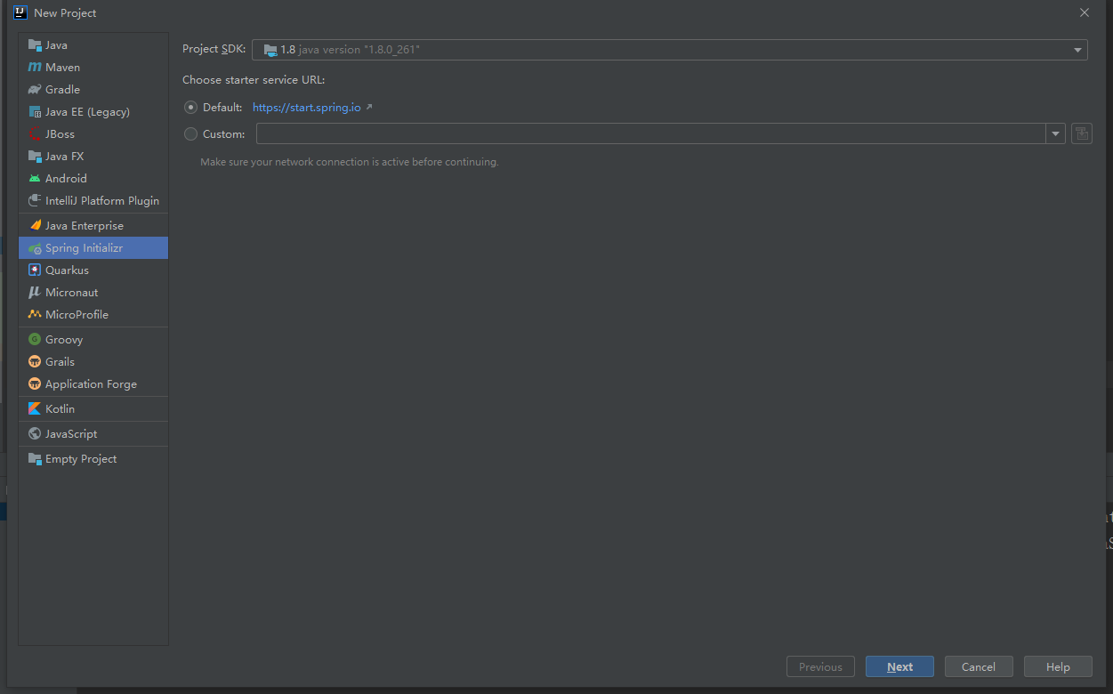1113x694 pixels.
Task: Click the Help button
Action: point(1058,666)
